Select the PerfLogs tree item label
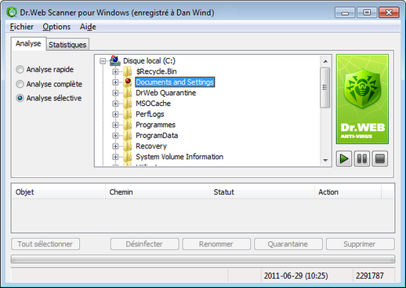Image resolution: width=406 pixels, height=288 pixels. click(150, 115)
